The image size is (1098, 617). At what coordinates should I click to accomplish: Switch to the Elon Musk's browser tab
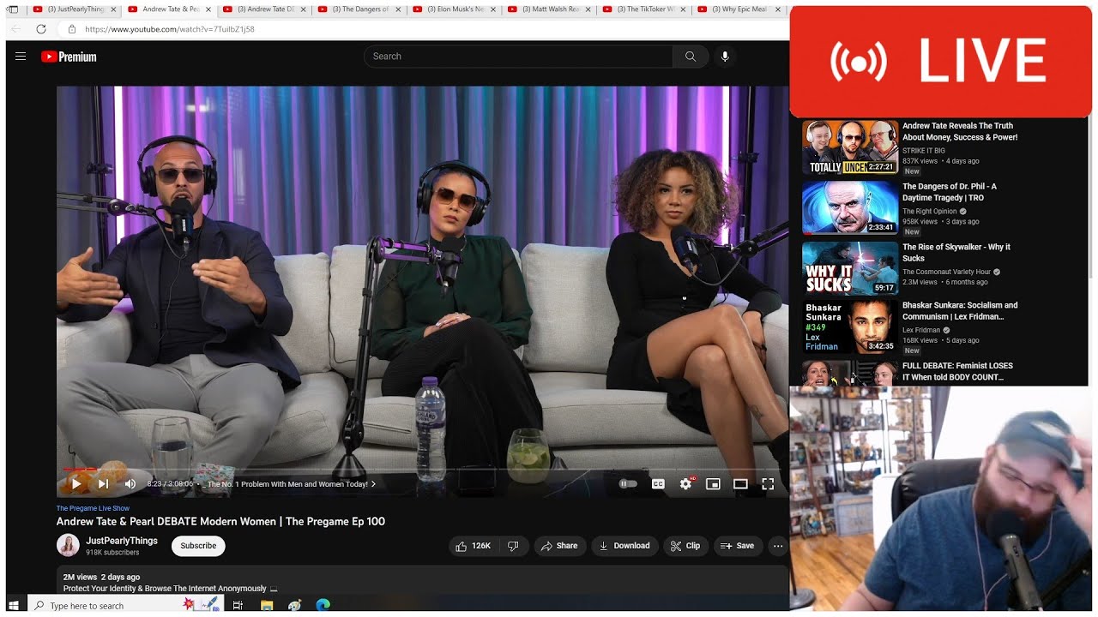pos(454,9)
